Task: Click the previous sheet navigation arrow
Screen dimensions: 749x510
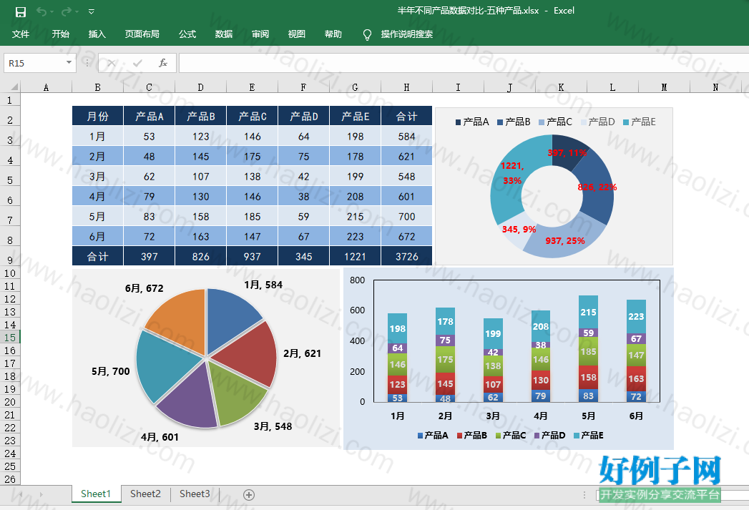Action: point(20,494)
